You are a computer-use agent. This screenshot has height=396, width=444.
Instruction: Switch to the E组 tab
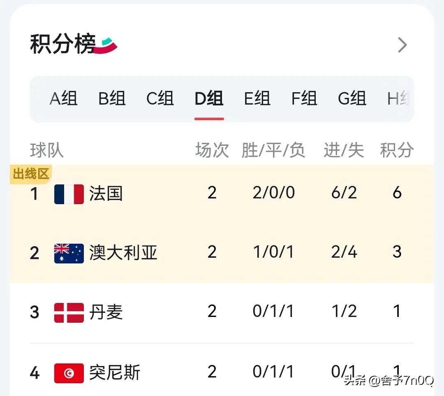pyautogui.click(x=257, y=99)
